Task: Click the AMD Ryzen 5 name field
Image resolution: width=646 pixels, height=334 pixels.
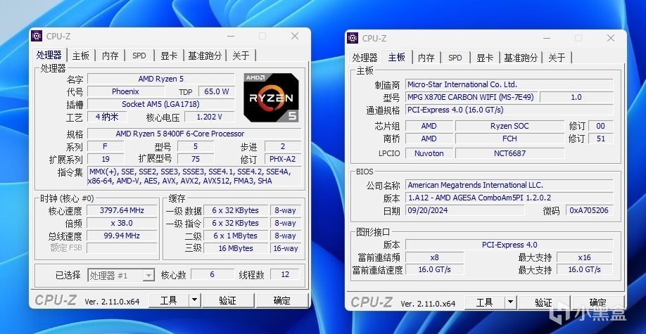Action: coord(160,79)
